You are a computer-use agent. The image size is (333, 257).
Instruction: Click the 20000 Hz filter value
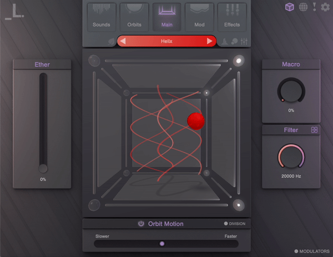pyautogui.click(x=291, y=176)
